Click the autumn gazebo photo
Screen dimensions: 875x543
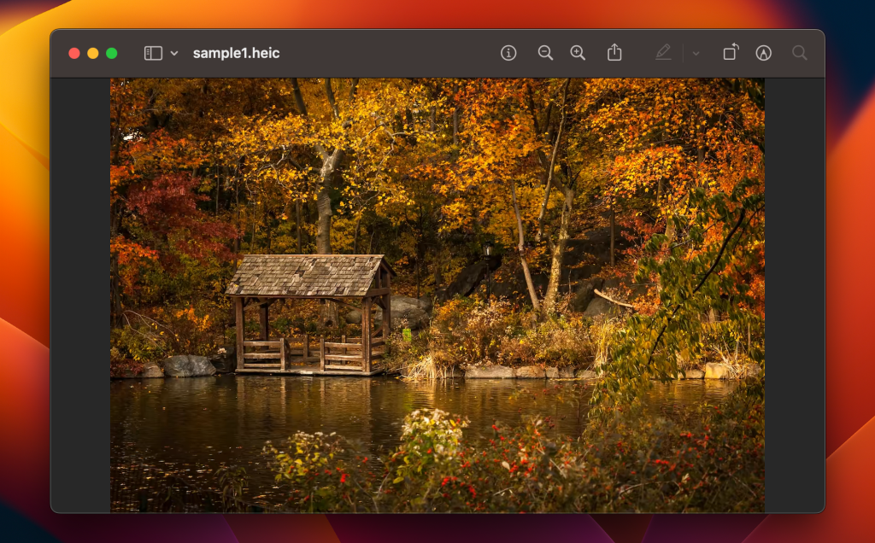[x=437, y=295]
